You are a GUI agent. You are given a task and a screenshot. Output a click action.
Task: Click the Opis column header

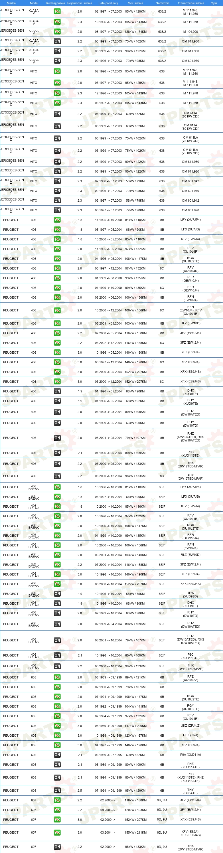(x=214, y=3)
